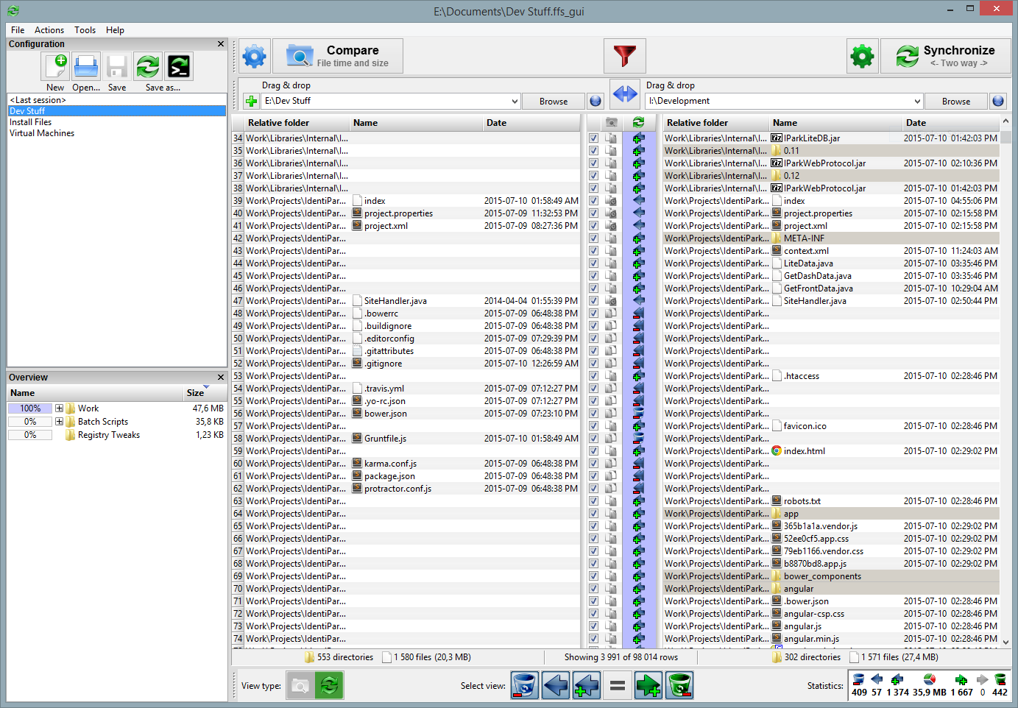Browse for the left folder
1018x708 pixels.
(554, 101)
